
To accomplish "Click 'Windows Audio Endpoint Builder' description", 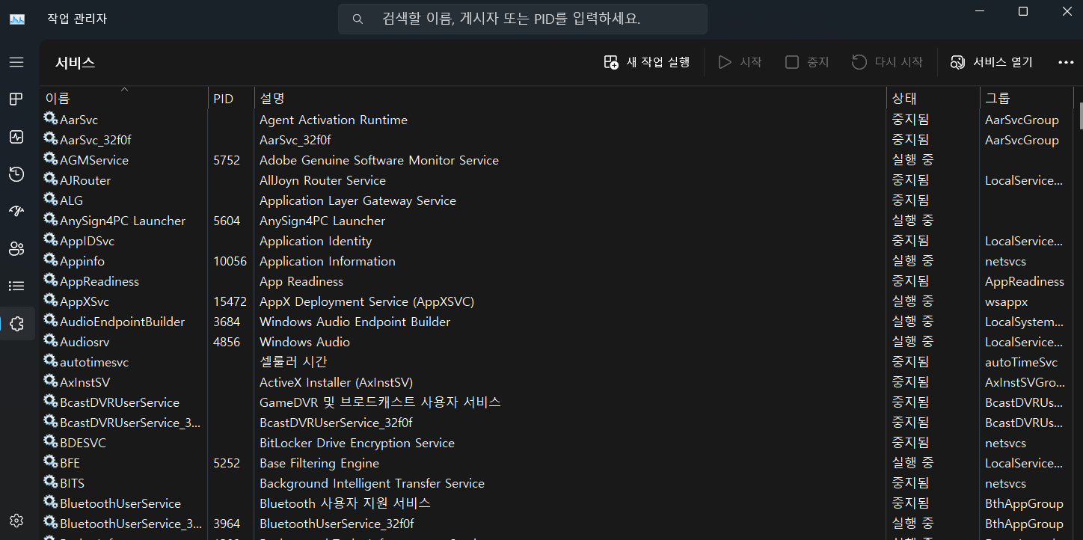I will (x=355, y=322).
